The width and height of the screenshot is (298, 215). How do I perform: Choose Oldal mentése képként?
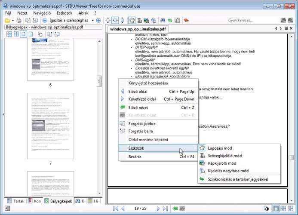tap(158, 139)
